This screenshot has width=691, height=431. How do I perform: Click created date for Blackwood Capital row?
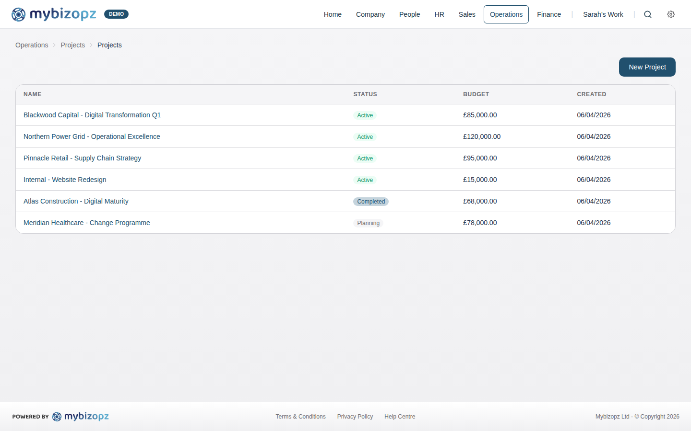point(594,115)
